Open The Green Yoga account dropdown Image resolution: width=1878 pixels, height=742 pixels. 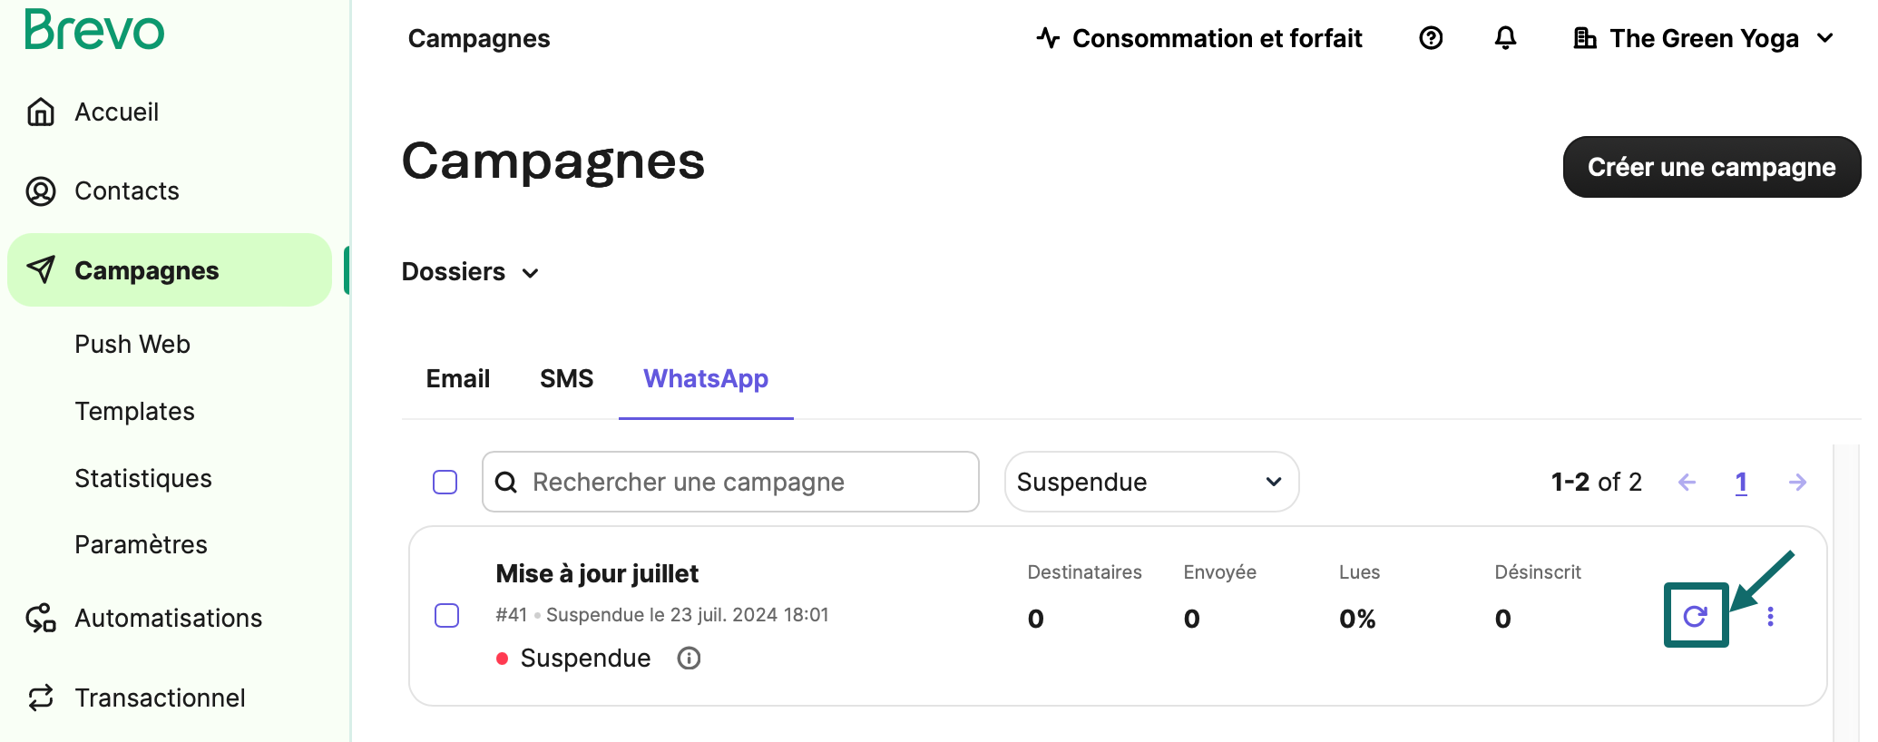(x=1704, y=38)
